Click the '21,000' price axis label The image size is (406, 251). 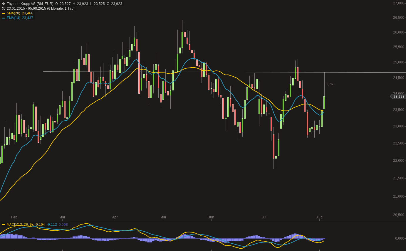(399, 196)
